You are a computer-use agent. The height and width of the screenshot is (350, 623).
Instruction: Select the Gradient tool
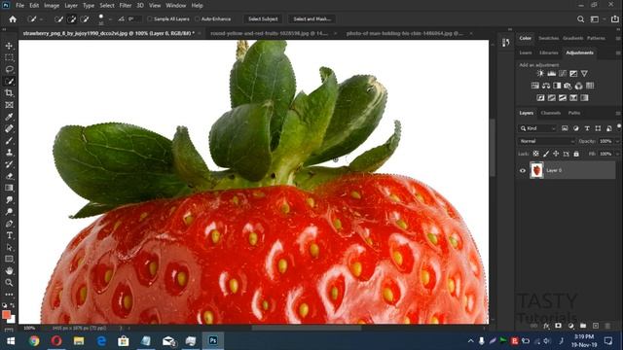(x=9, y=188)
